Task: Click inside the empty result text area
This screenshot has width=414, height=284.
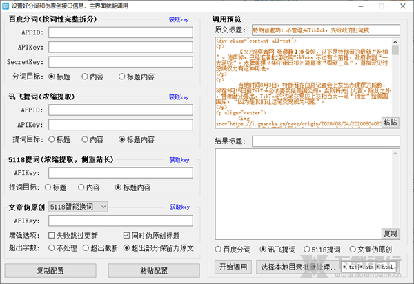Action: (303, 194)
